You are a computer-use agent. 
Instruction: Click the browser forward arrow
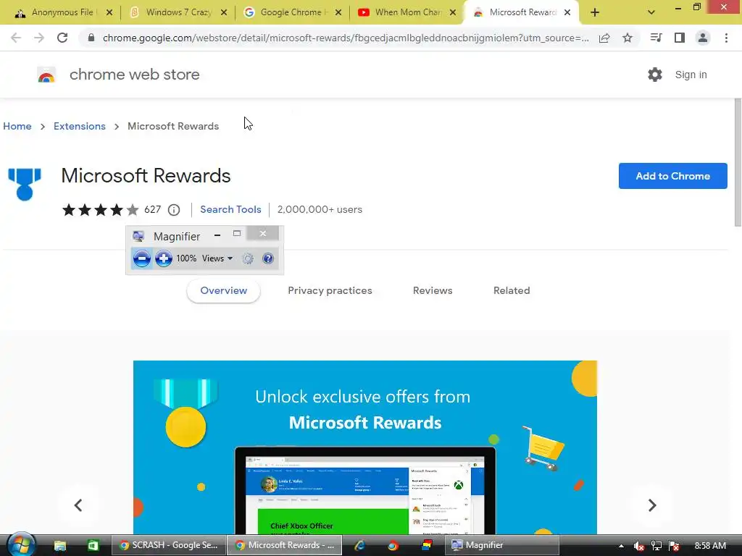[x=39, y=38]
